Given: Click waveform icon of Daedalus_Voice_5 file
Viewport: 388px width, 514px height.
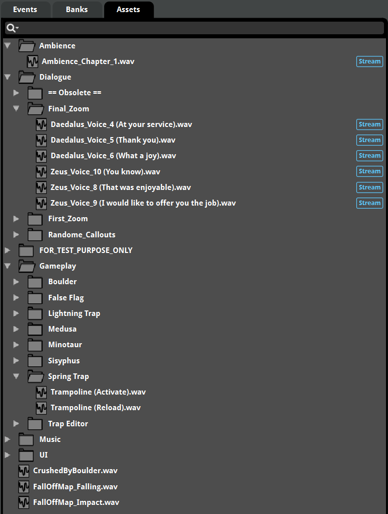Looking at the screenshot, I should pos(41,140).
